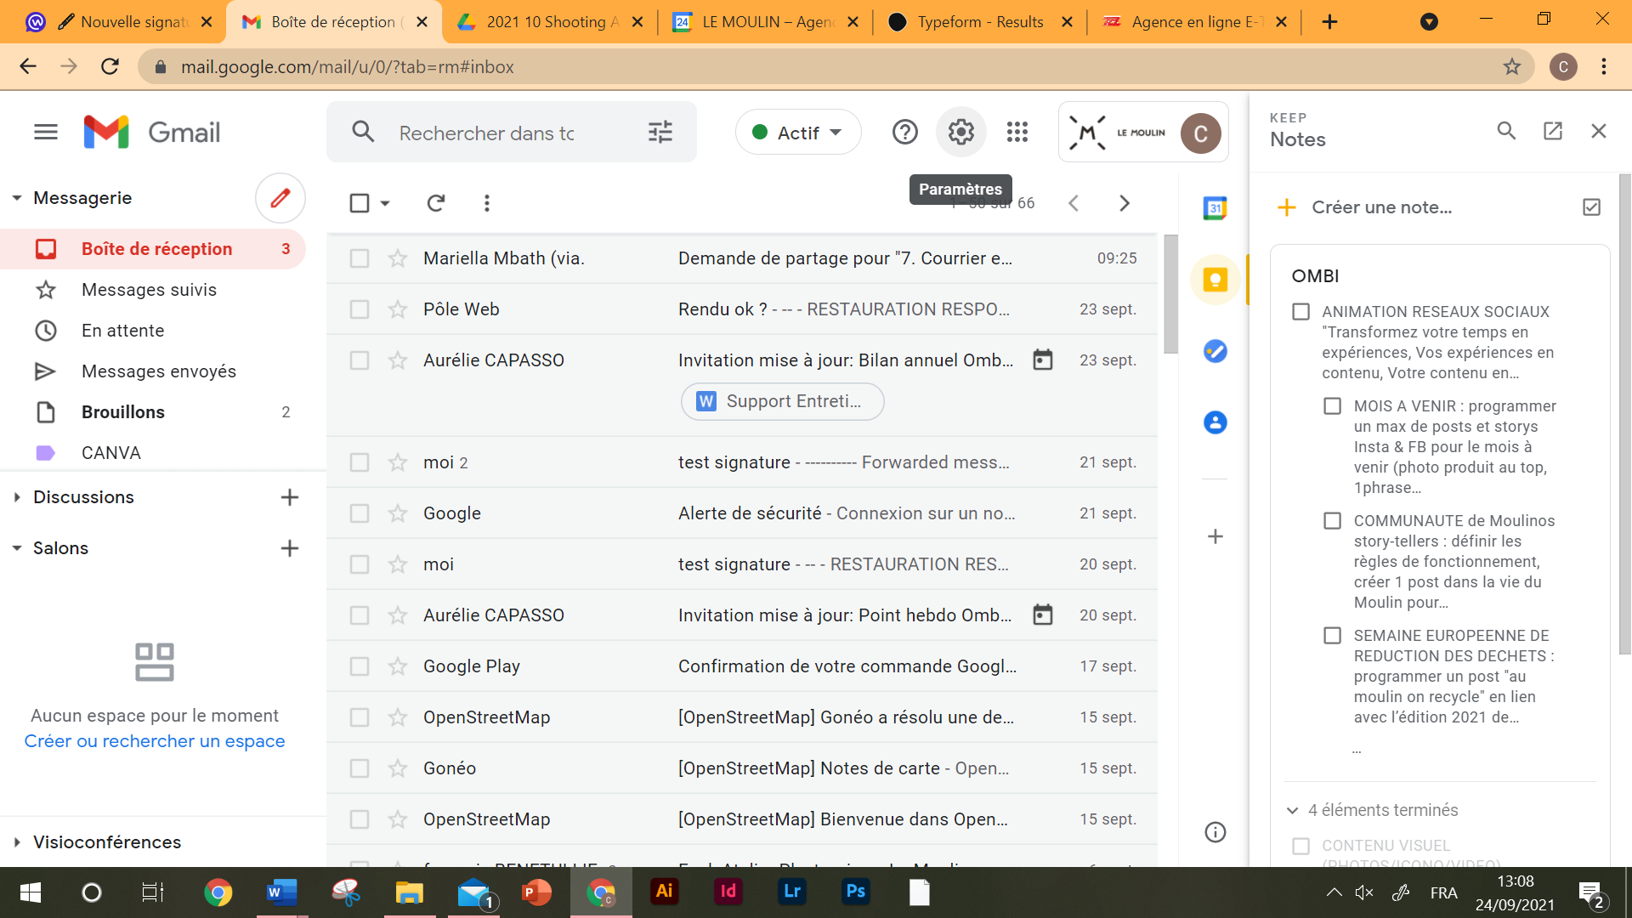
Task: Click Créer ou rechercher un espace link
Action: click(x=155, y=741)
